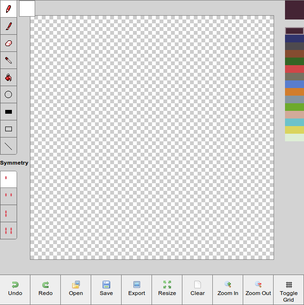Select the Line tool
This screenshot has width=304, height=305.
(9, 146)
